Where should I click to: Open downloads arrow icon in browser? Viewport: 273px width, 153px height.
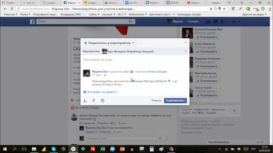(270, 9)
